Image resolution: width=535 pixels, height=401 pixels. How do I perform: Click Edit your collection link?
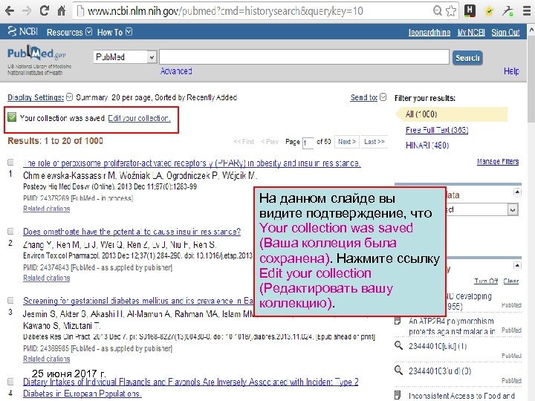pyautogui.click(x=139, y=118)
